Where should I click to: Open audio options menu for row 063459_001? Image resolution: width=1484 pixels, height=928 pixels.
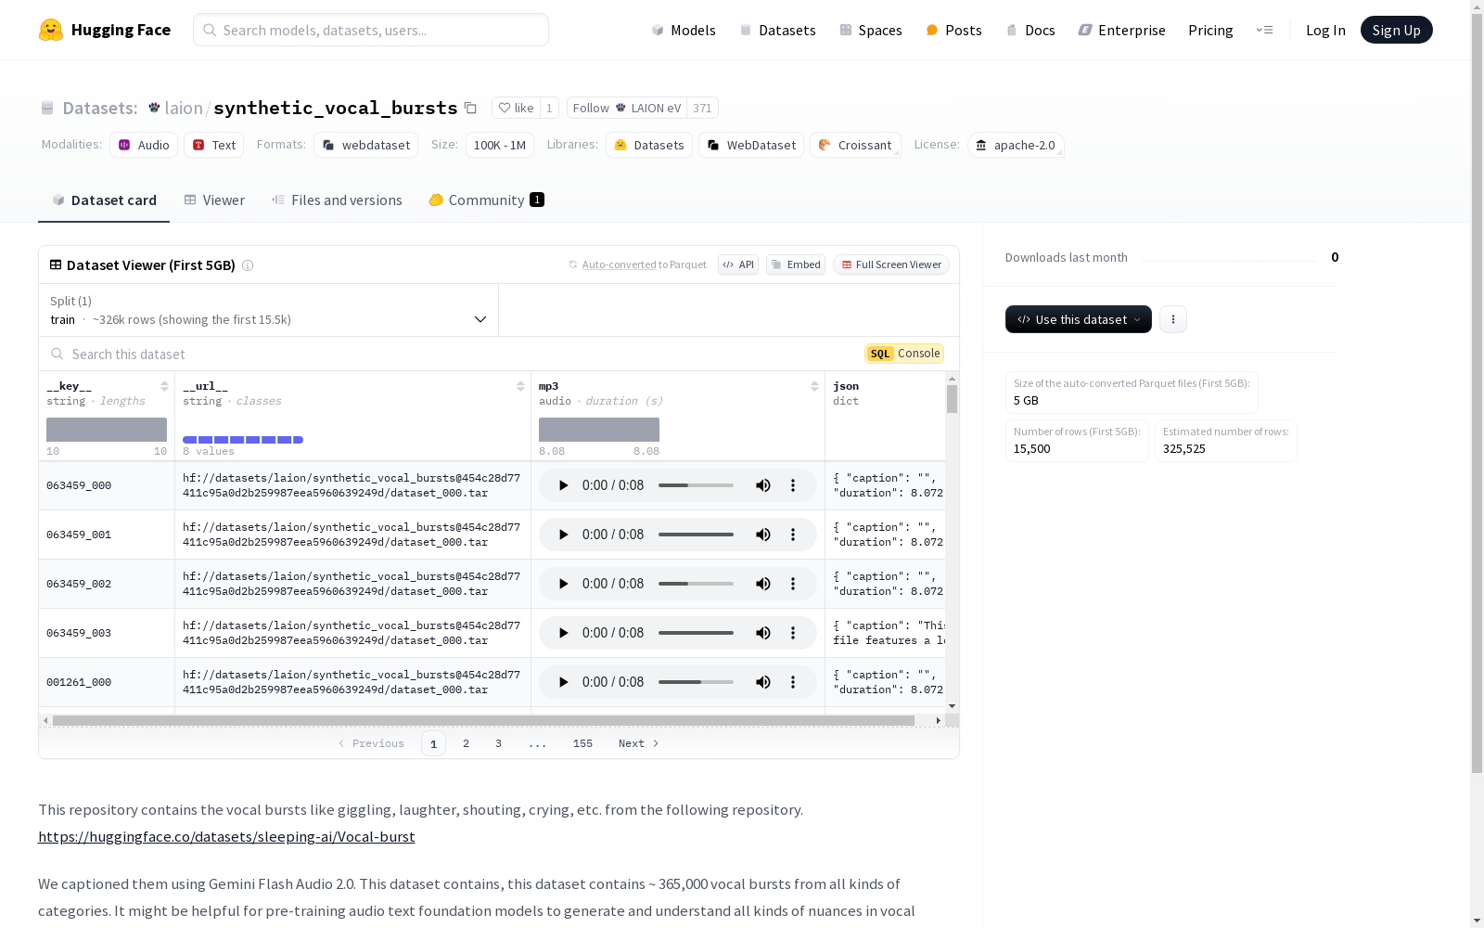pos(793,535)
